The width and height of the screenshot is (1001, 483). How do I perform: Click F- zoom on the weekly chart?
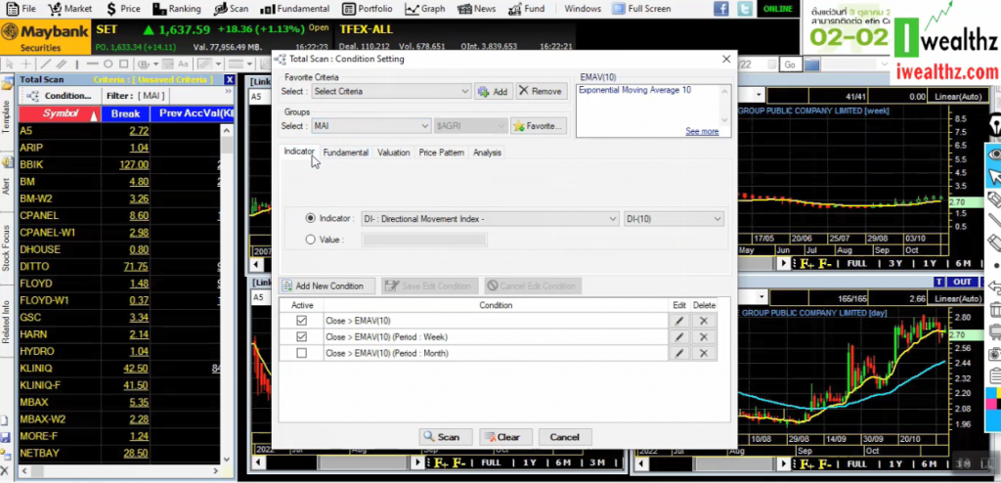point(825,264)
